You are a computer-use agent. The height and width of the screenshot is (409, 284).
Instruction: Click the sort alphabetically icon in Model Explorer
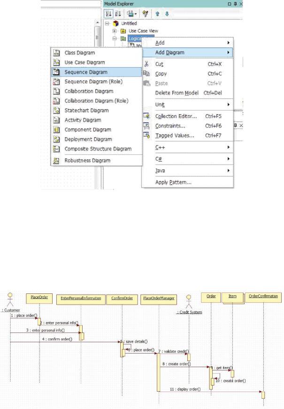[118, 14]
